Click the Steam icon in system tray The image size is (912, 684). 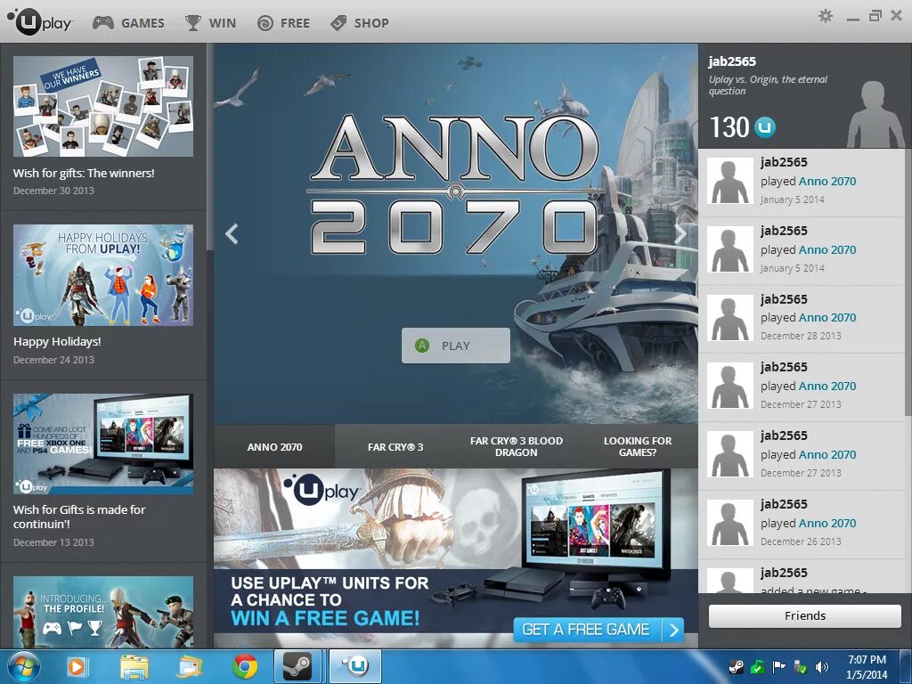click(737, 666)
